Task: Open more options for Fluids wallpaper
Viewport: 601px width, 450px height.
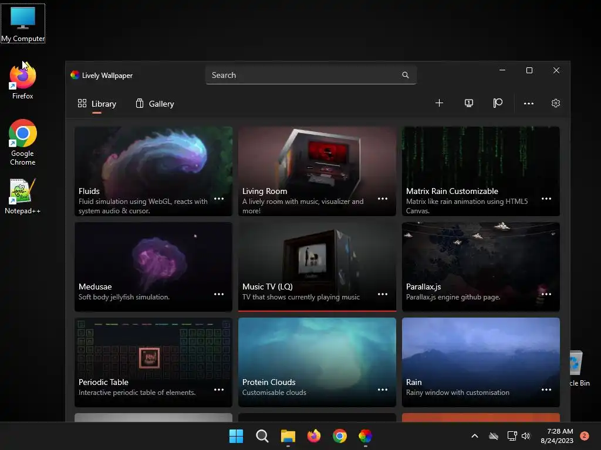Action: 219,199
